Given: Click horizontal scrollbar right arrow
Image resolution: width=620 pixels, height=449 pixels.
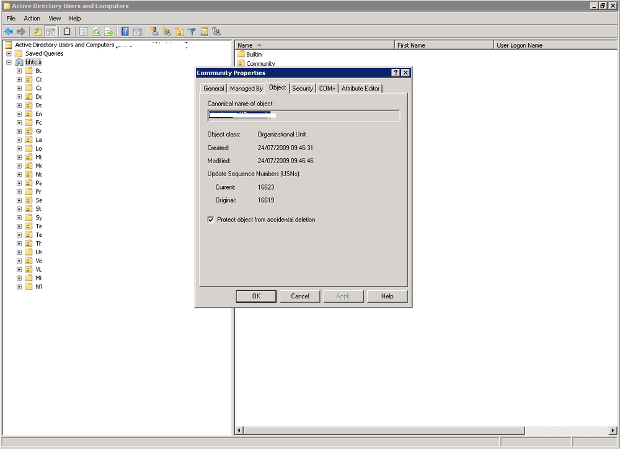Looking at the screenshot, I should point(613,430).
